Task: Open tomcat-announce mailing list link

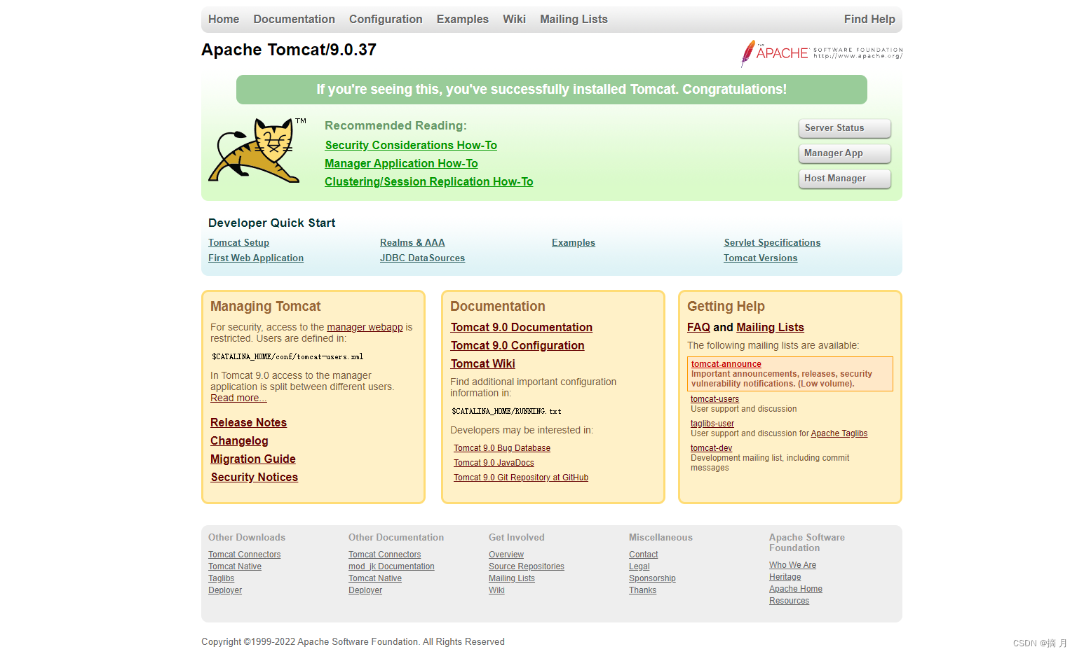Action: tap(726, 364)
